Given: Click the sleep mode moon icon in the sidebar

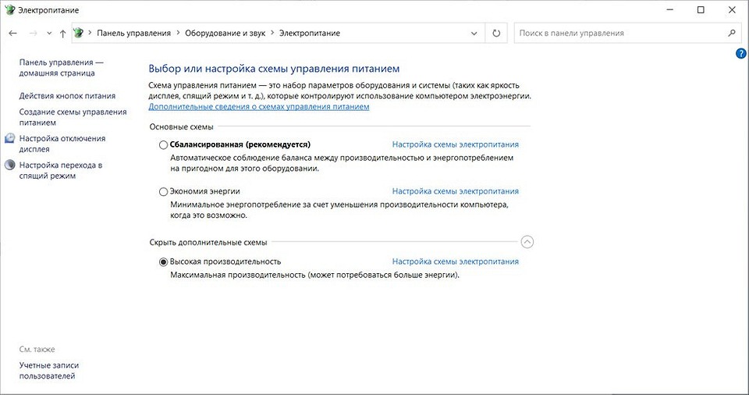Looking at the screenshot, I should pos(9,165).
